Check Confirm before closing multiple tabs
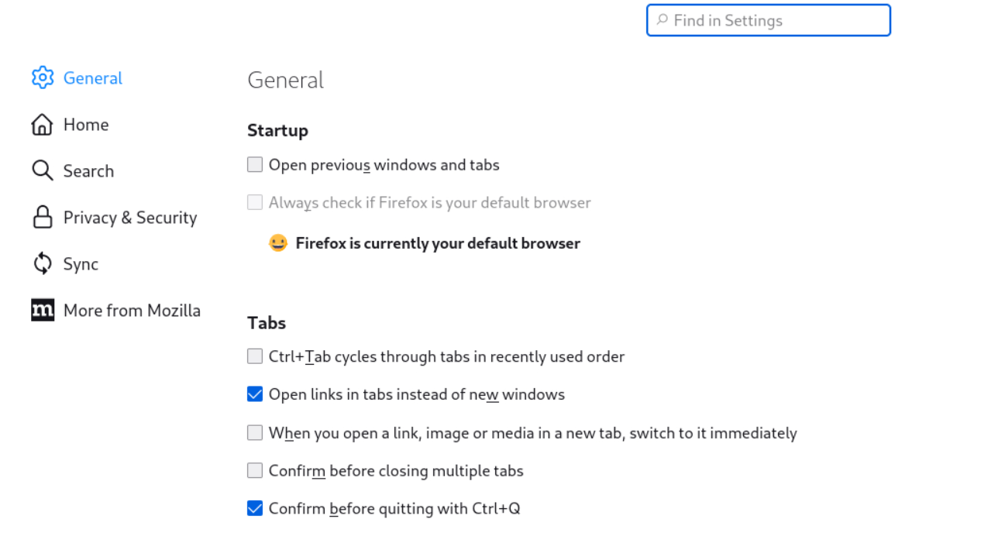Screen dimensions: 1005x560 pos(255,470)
